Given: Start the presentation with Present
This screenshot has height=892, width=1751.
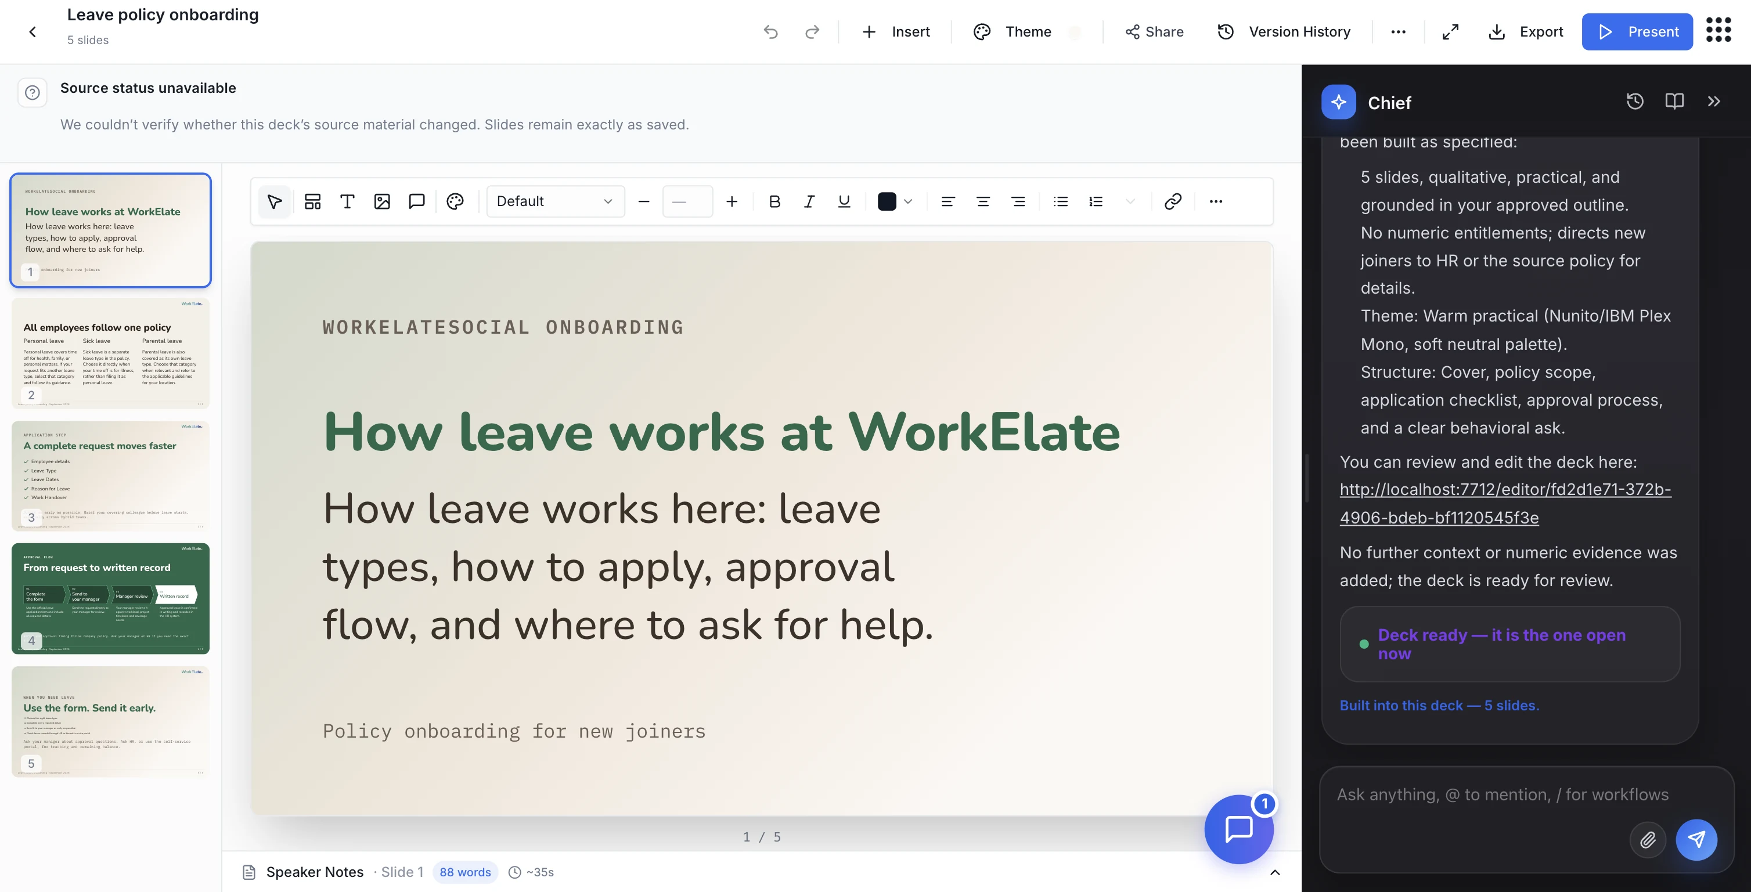Looking at the screenshot, I should pos(1637,32).
